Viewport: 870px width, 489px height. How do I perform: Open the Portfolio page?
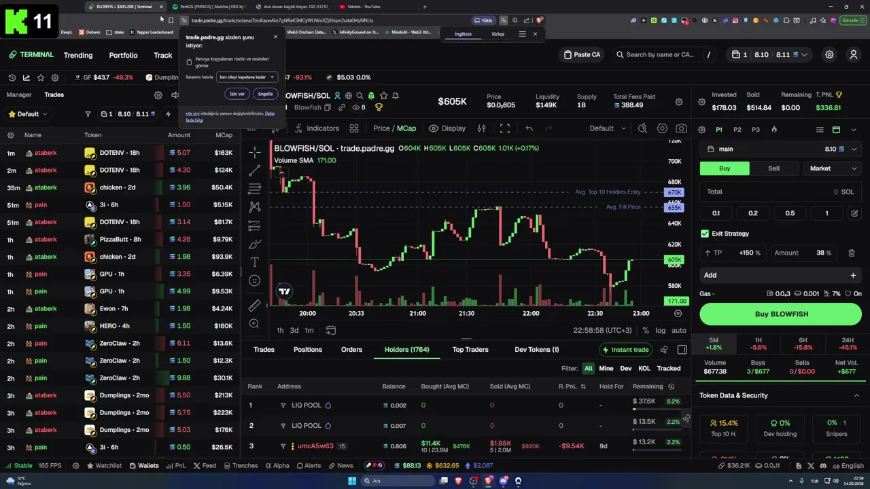[x=123, y=55]
